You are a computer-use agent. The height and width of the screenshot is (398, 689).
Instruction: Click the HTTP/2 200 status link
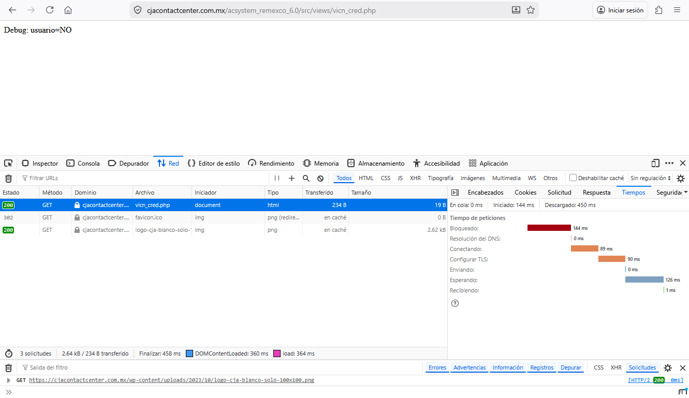(x=656, y=380)
